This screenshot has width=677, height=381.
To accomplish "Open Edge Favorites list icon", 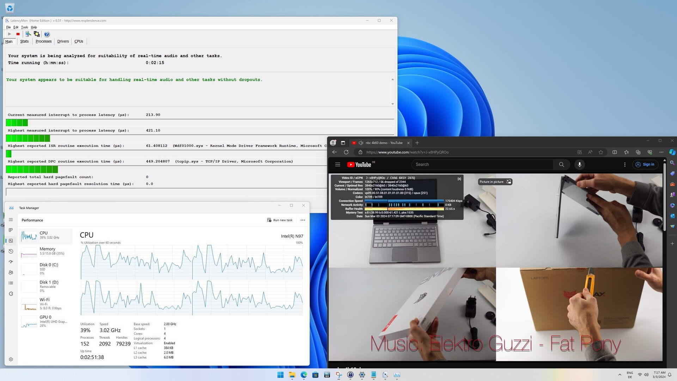I will pyautogui.click(x=626, y=152).
